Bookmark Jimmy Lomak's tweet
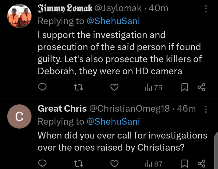Viewport: 218px width, 169px height. coord(184,88)
